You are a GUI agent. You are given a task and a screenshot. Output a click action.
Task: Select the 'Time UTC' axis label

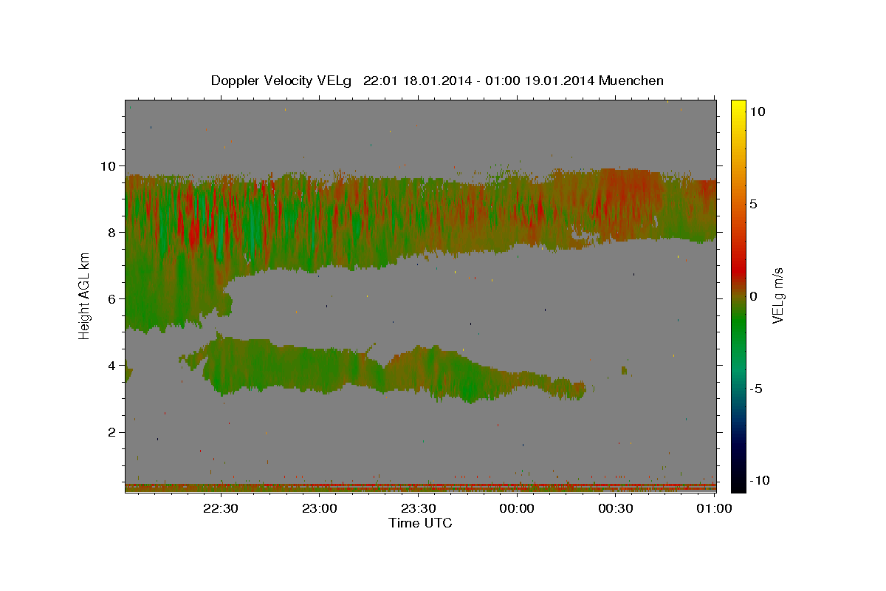click(x=420, y=524)
